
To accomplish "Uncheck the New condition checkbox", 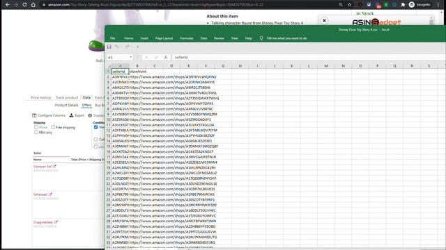I will coord(96,127).
